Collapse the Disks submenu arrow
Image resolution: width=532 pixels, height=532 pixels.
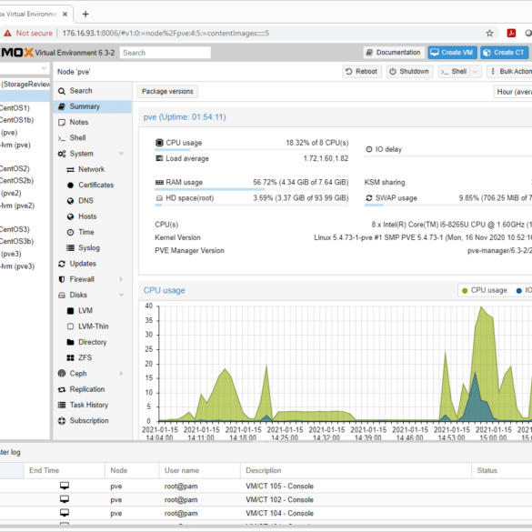[122, 296]
